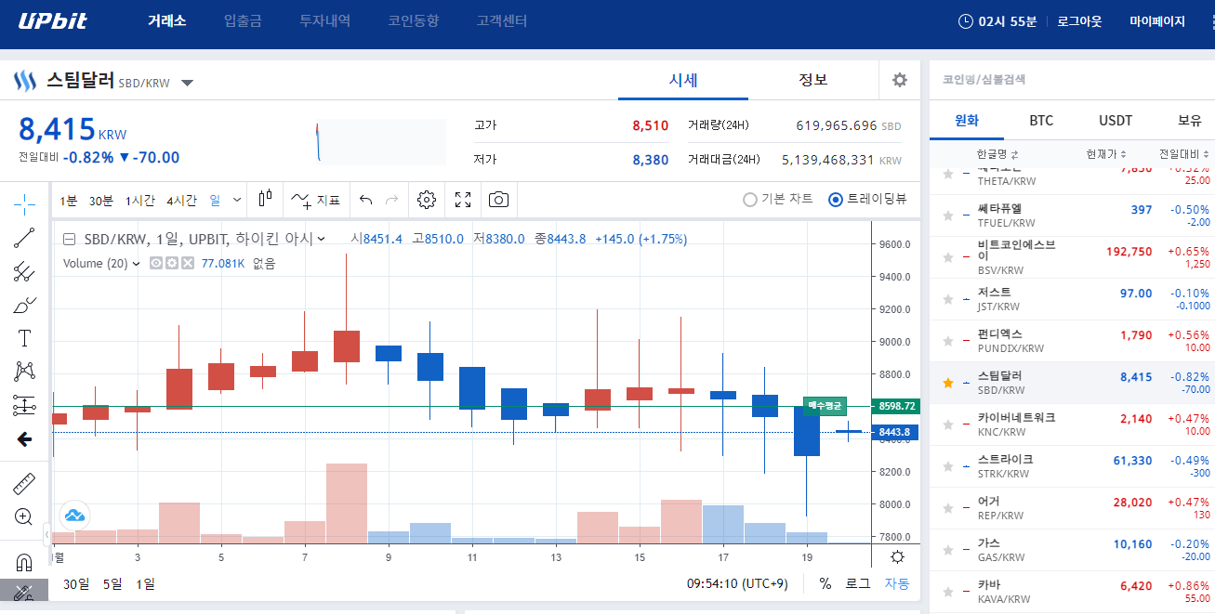Open chart properties gear in toolbar

[x=427, y=200]
